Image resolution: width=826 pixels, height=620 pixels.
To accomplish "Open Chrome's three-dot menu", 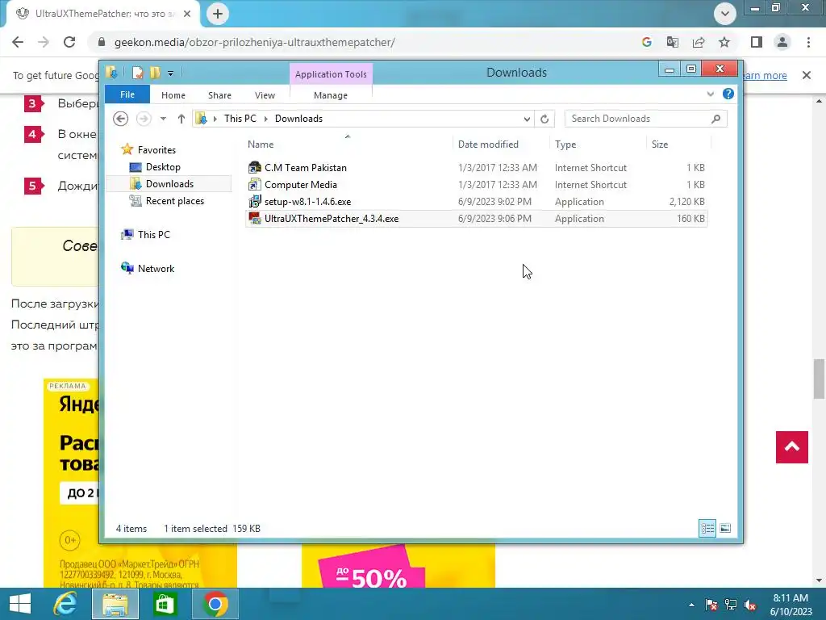I will coord(808,42).
